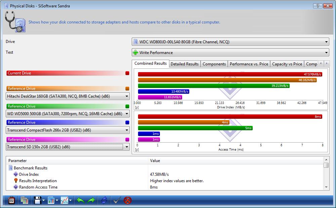Image resolution: width=336 pixels, height=208 pixels.
Task: Click the blue Reference Drive color swatch
Action: coord(127,122)
